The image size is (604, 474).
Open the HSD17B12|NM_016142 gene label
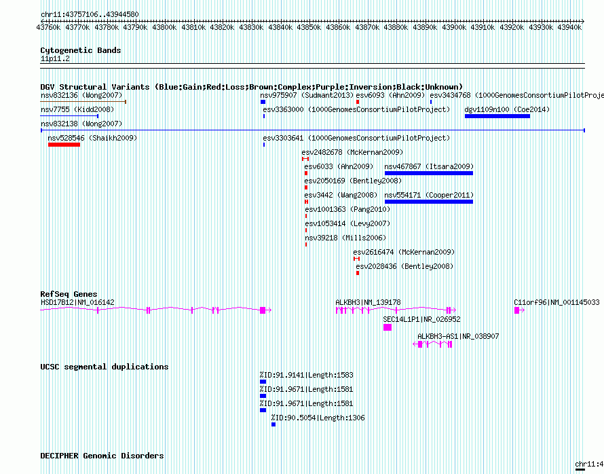point(77,302)
